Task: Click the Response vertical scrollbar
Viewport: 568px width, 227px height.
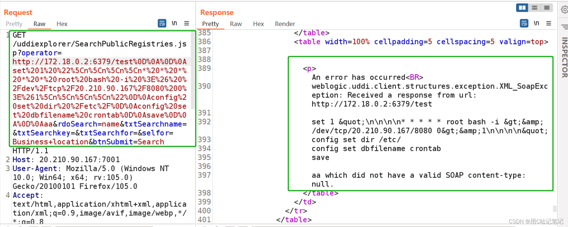Action: pos(555,208)
